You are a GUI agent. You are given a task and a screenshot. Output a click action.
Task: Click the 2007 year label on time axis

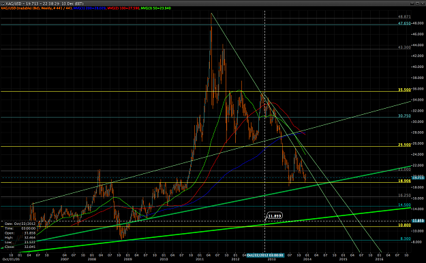65,259
